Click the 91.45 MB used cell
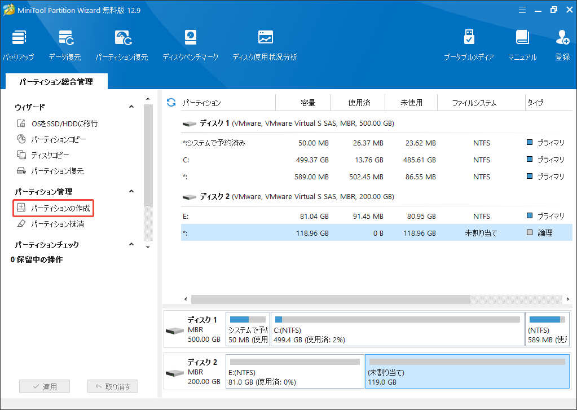 (368, 217)
